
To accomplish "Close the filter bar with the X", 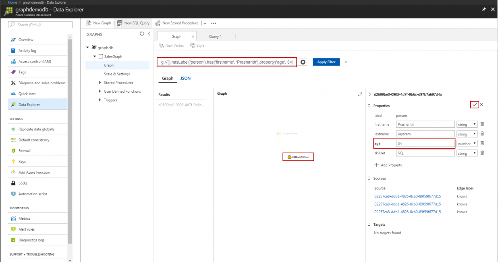I will click(346, 62).
